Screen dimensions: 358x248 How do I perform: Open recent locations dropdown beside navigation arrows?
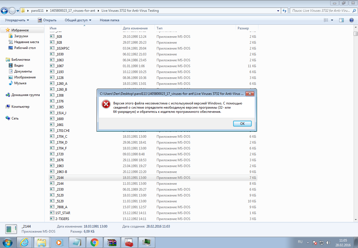pyautogui.click(x=18, y=11)
